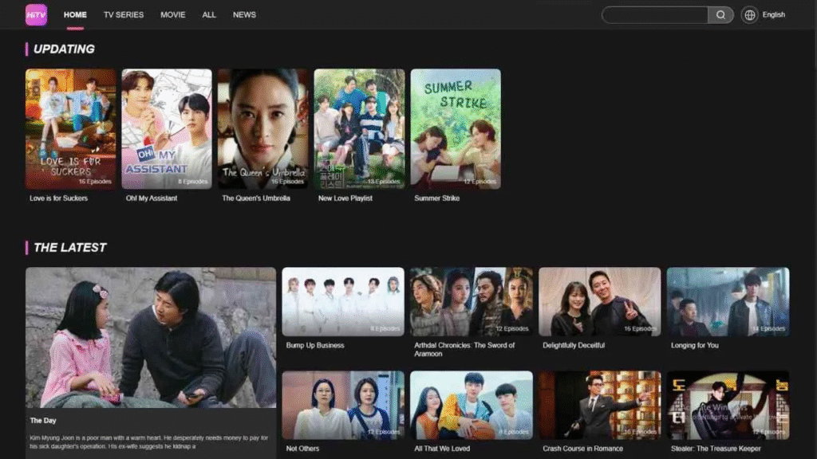Open the NEWS tab
Screen dimensions: 817x459
(244, 14)
